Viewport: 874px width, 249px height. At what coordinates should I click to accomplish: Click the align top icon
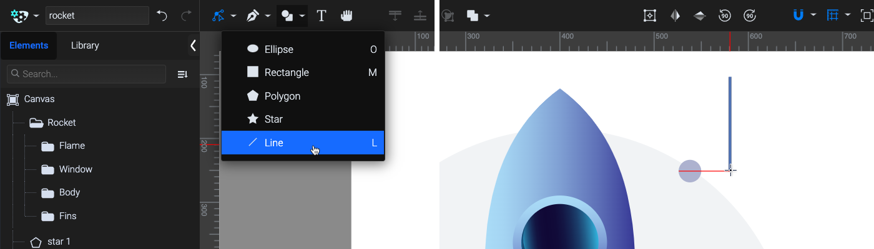pyautogui.click(x=395, y=16)
